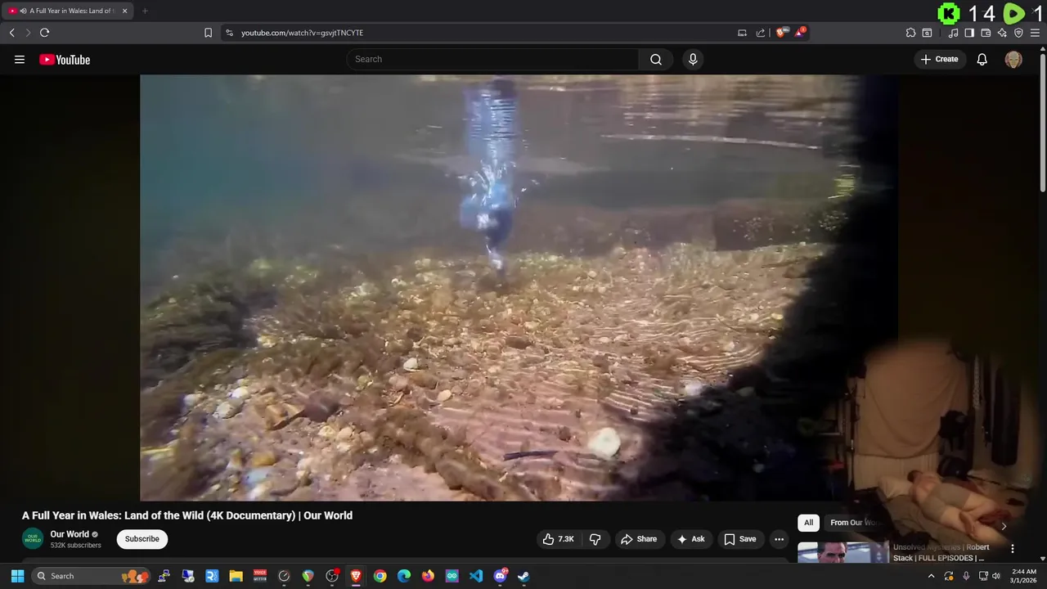Click the browser share page icon

coord(761,33)
